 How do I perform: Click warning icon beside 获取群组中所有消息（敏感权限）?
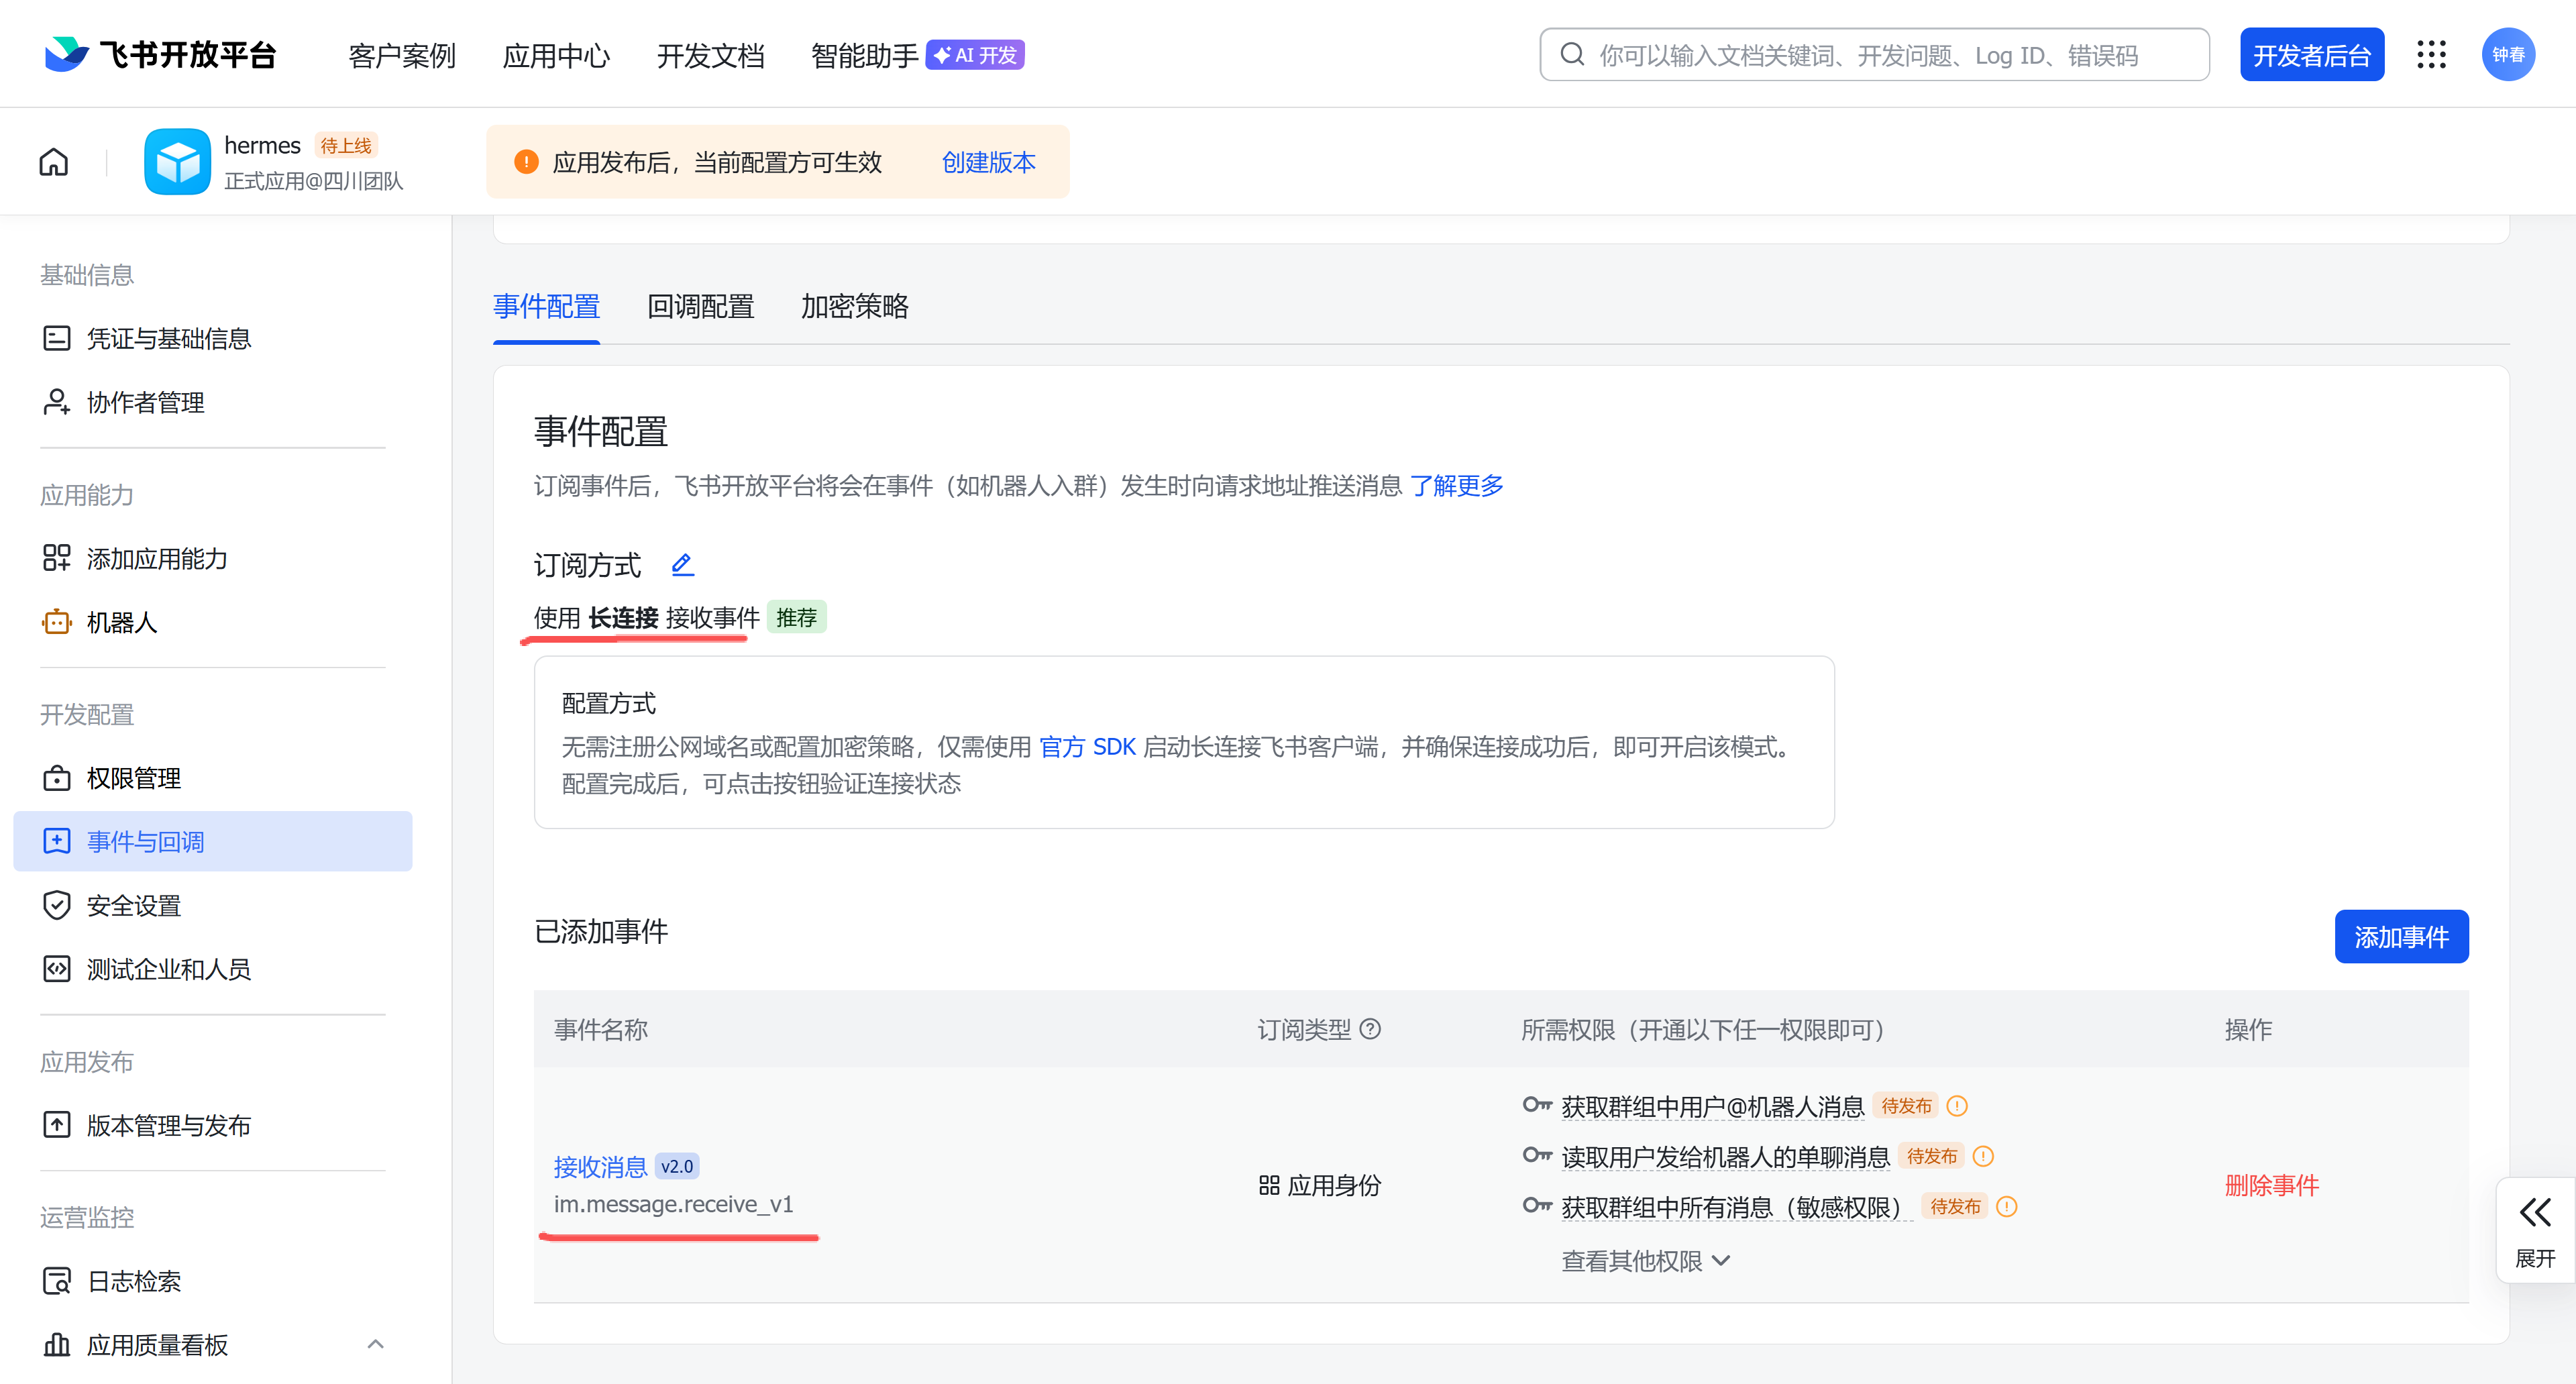(2007, 1207)
